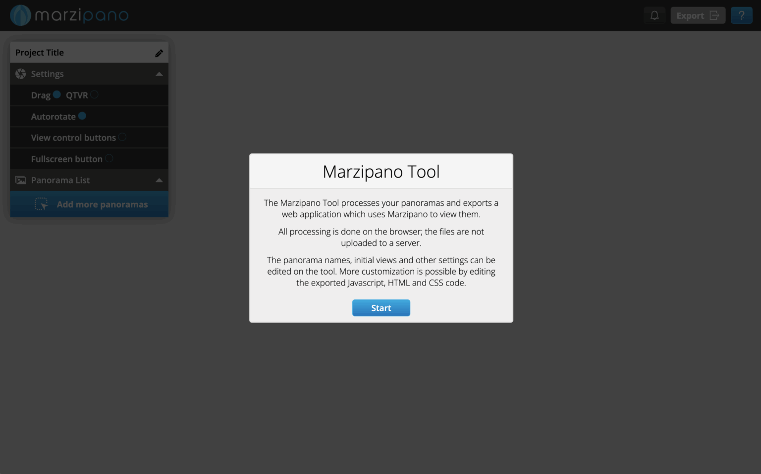This screenshot has height=474, width=761.
Task: Select Add more panoramas
Action: [103, 204]
